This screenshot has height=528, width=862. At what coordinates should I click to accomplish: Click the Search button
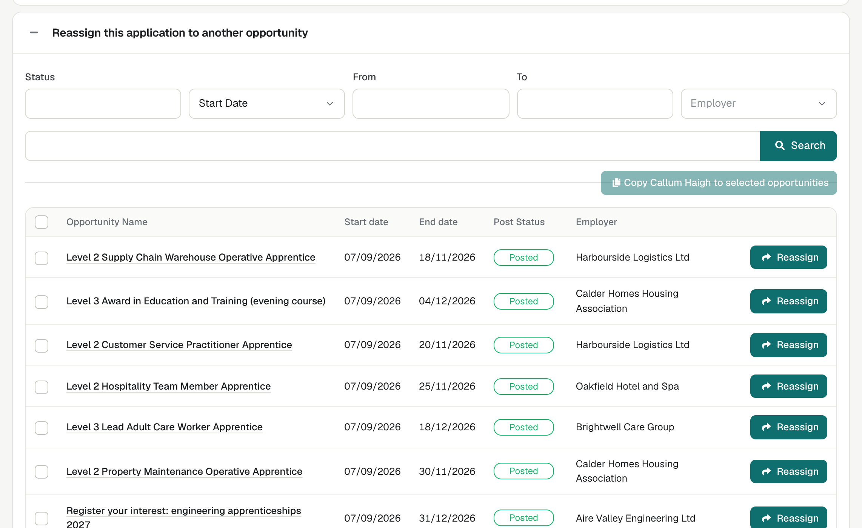(799, 146)
